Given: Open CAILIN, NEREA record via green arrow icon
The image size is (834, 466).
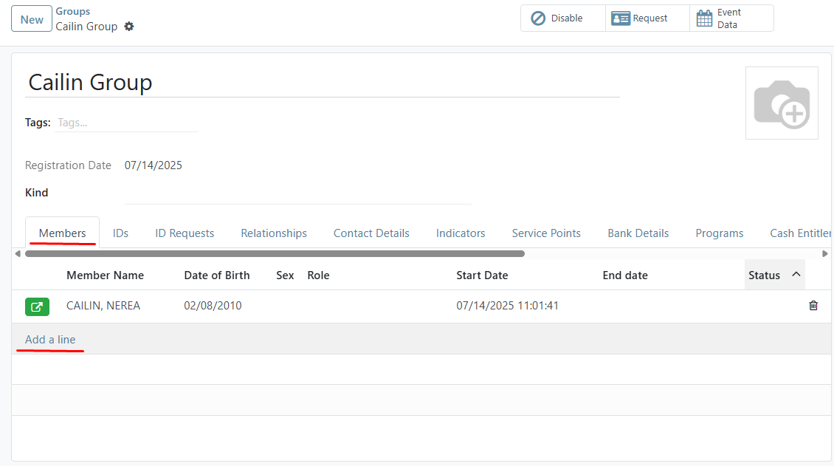Looking at the screenshot, I should coord(37,306).
